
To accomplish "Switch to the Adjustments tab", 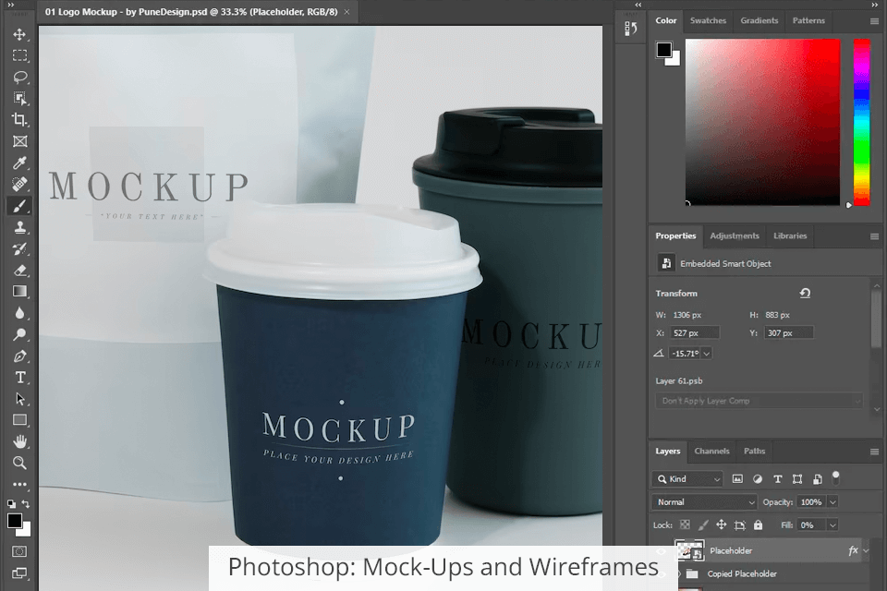I will coord(735,235).
